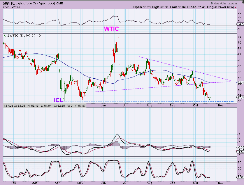
Task: Click the candlestick icon beside $WTIC (Daily)
Action: [x=4, y=35]
